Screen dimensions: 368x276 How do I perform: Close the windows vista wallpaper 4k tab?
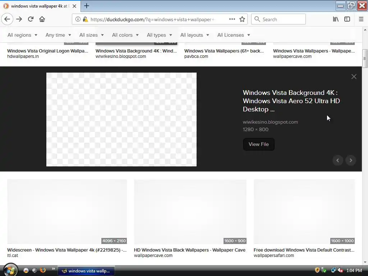74,6
